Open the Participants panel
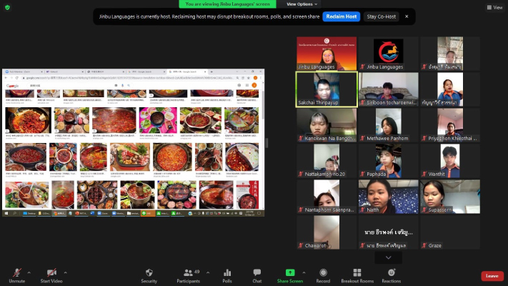Screen dimensions: 508x286 188,275
